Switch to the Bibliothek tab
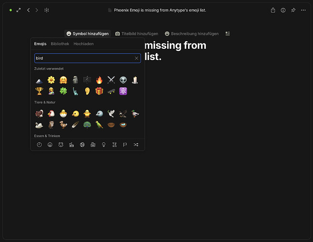The image size is (313, 242). tap(60, 44)
